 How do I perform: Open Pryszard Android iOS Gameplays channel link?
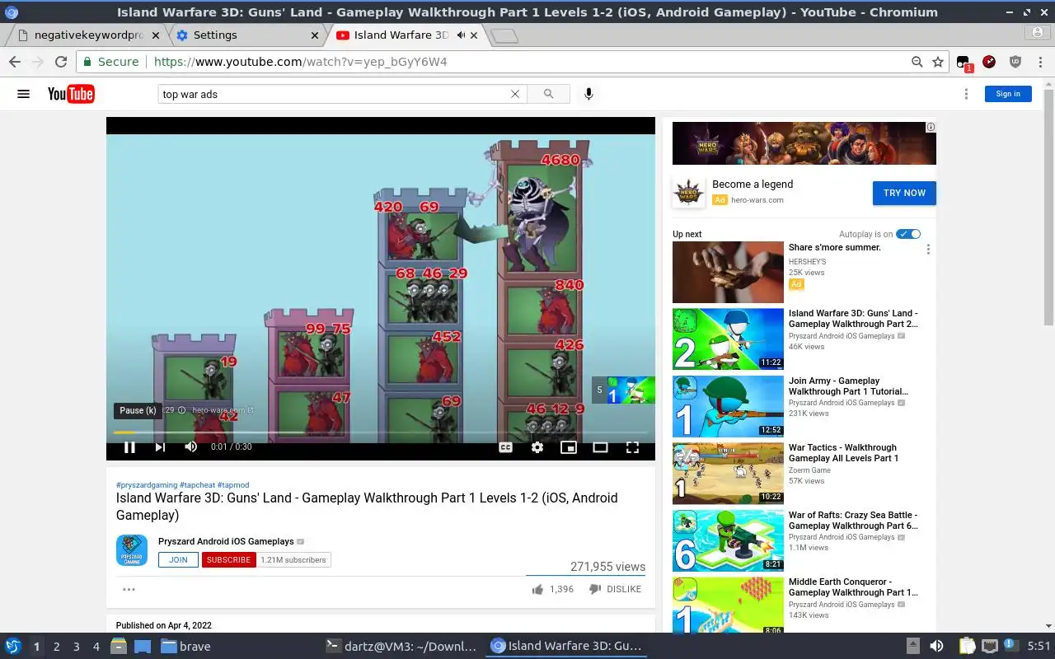[226, 541]
